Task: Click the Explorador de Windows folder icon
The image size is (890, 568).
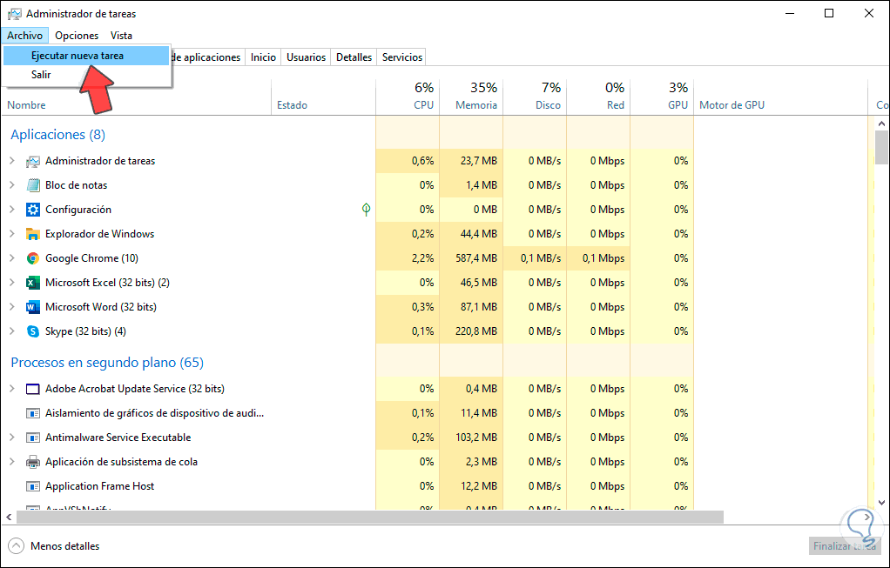Action: 33,234
